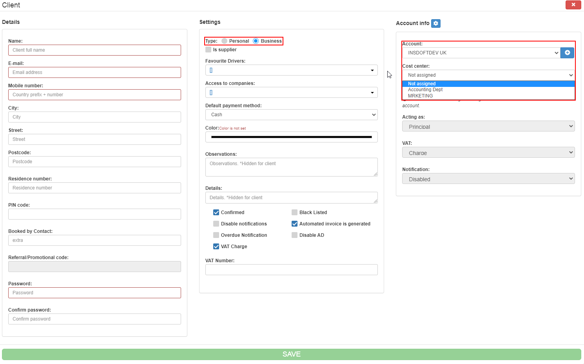The image size is (584, 364).
Task: Tick the Black Listed checkbox
Action: (x=294, y=213)
